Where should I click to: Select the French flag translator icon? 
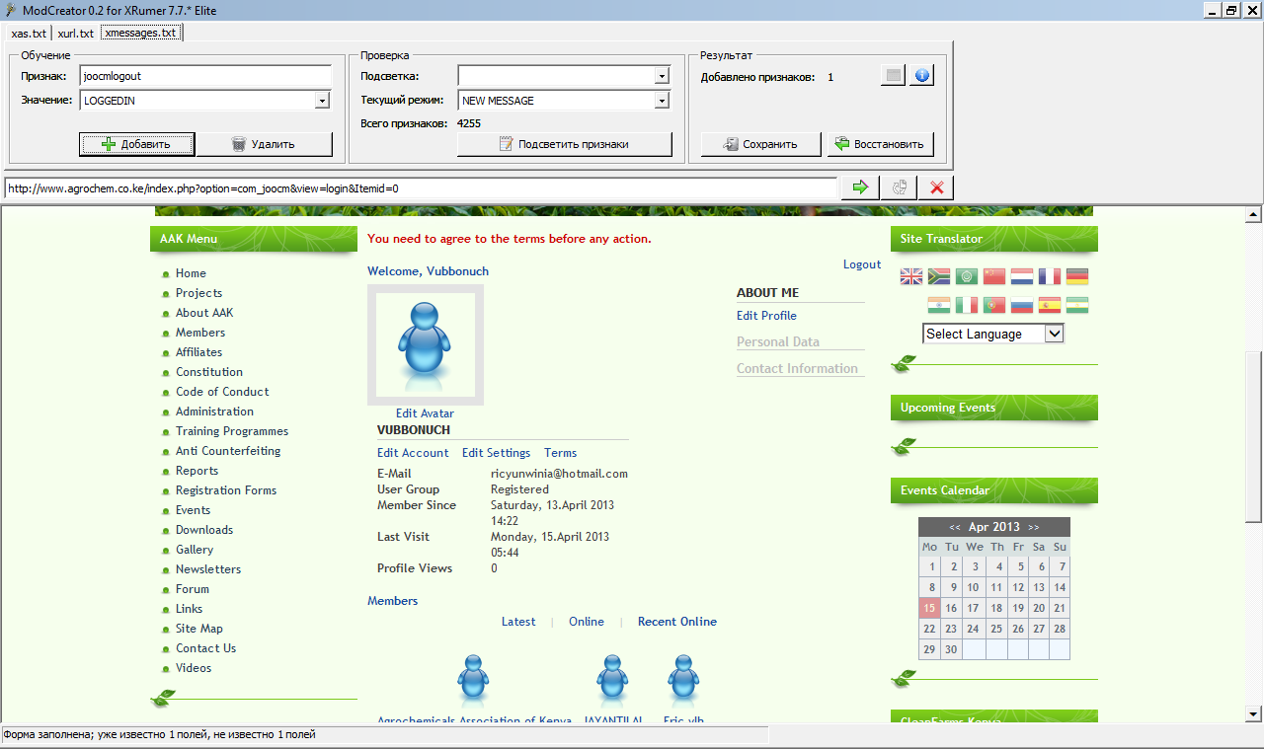click(x=1050, y=276)
